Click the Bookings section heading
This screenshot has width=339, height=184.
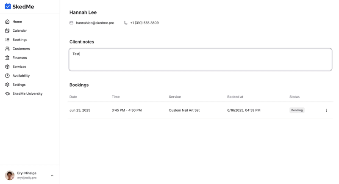tap(79, 85)
